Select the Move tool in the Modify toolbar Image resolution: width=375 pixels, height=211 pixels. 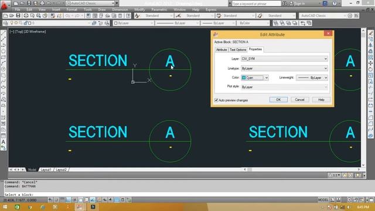tap(370, 63)
